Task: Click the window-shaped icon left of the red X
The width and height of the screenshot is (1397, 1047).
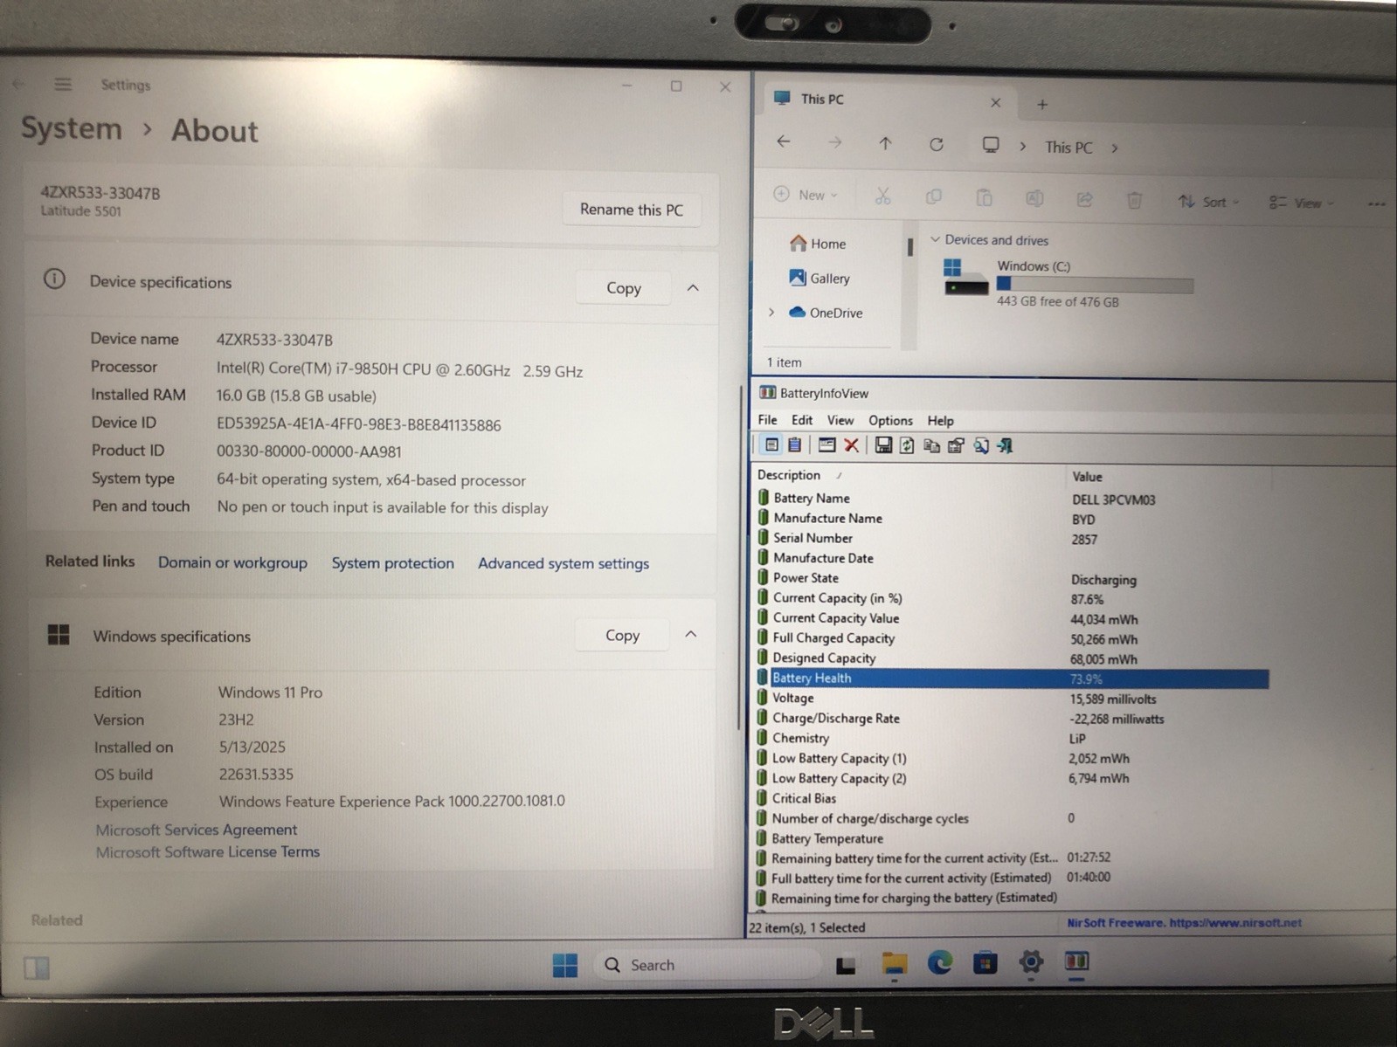Action: pyautogui.click(x=826, y=445)
